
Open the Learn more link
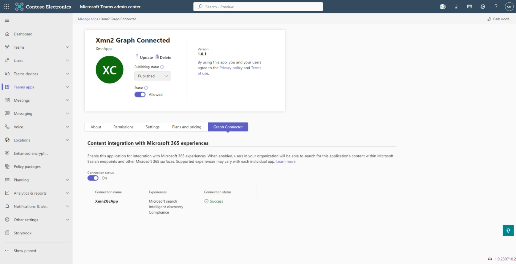pyautogui.click(x=286, y=161)
